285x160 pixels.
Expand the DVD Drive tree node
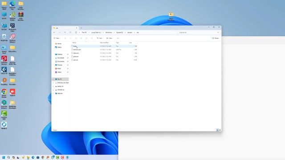pos(53,83)
